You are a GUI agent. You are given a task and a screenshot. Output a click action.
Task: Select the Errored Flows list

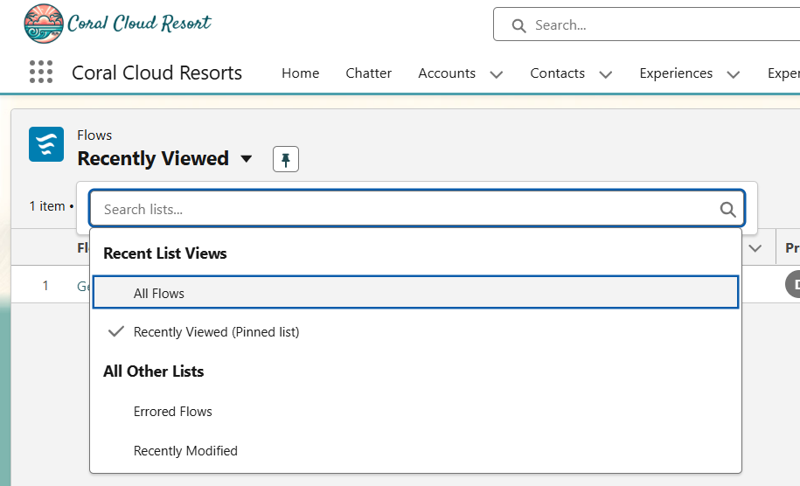(x=173, y=412)
